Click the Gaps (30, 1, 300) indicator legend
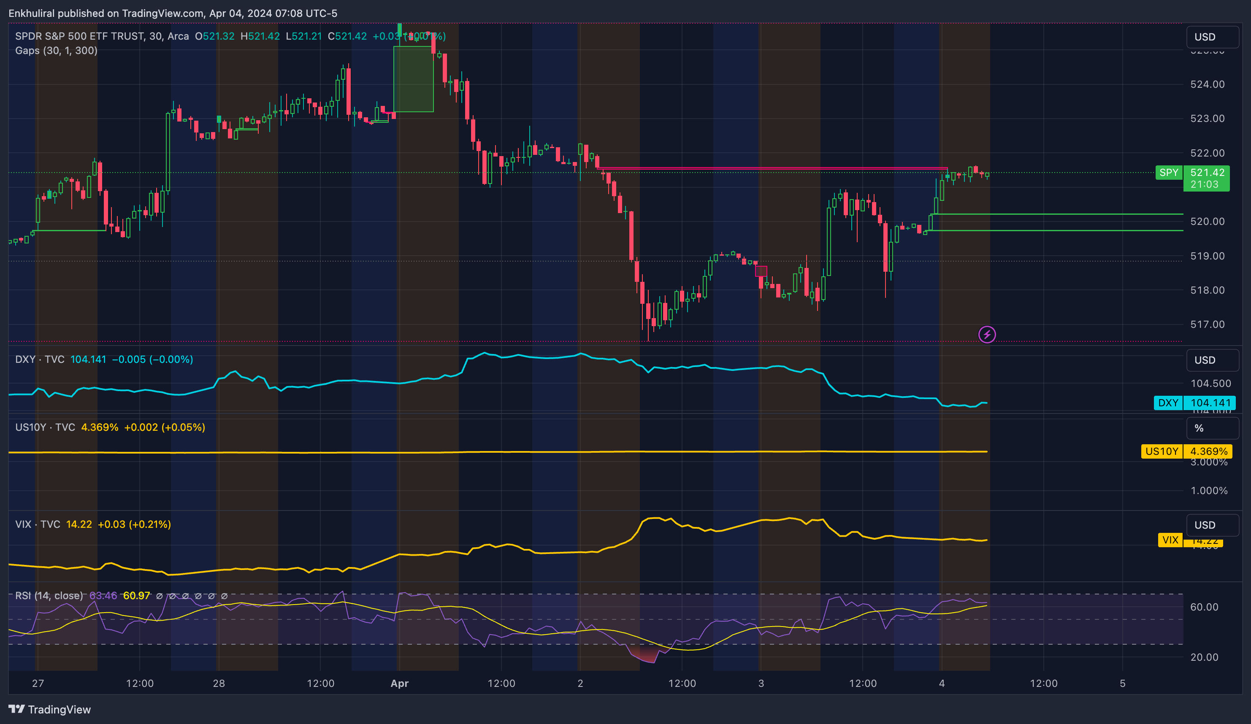The height and width of the screenshot is (724, 1251). (x=56, y=51)
